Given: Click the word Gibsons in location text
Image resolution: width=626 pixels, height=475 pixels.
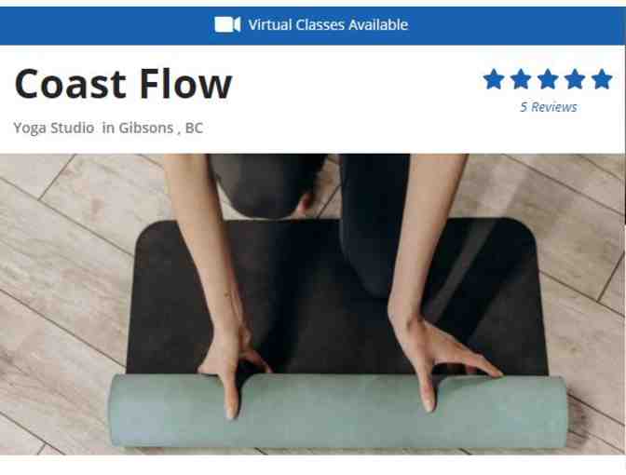Looking at the screenshot, I should (x=146, y=129).
